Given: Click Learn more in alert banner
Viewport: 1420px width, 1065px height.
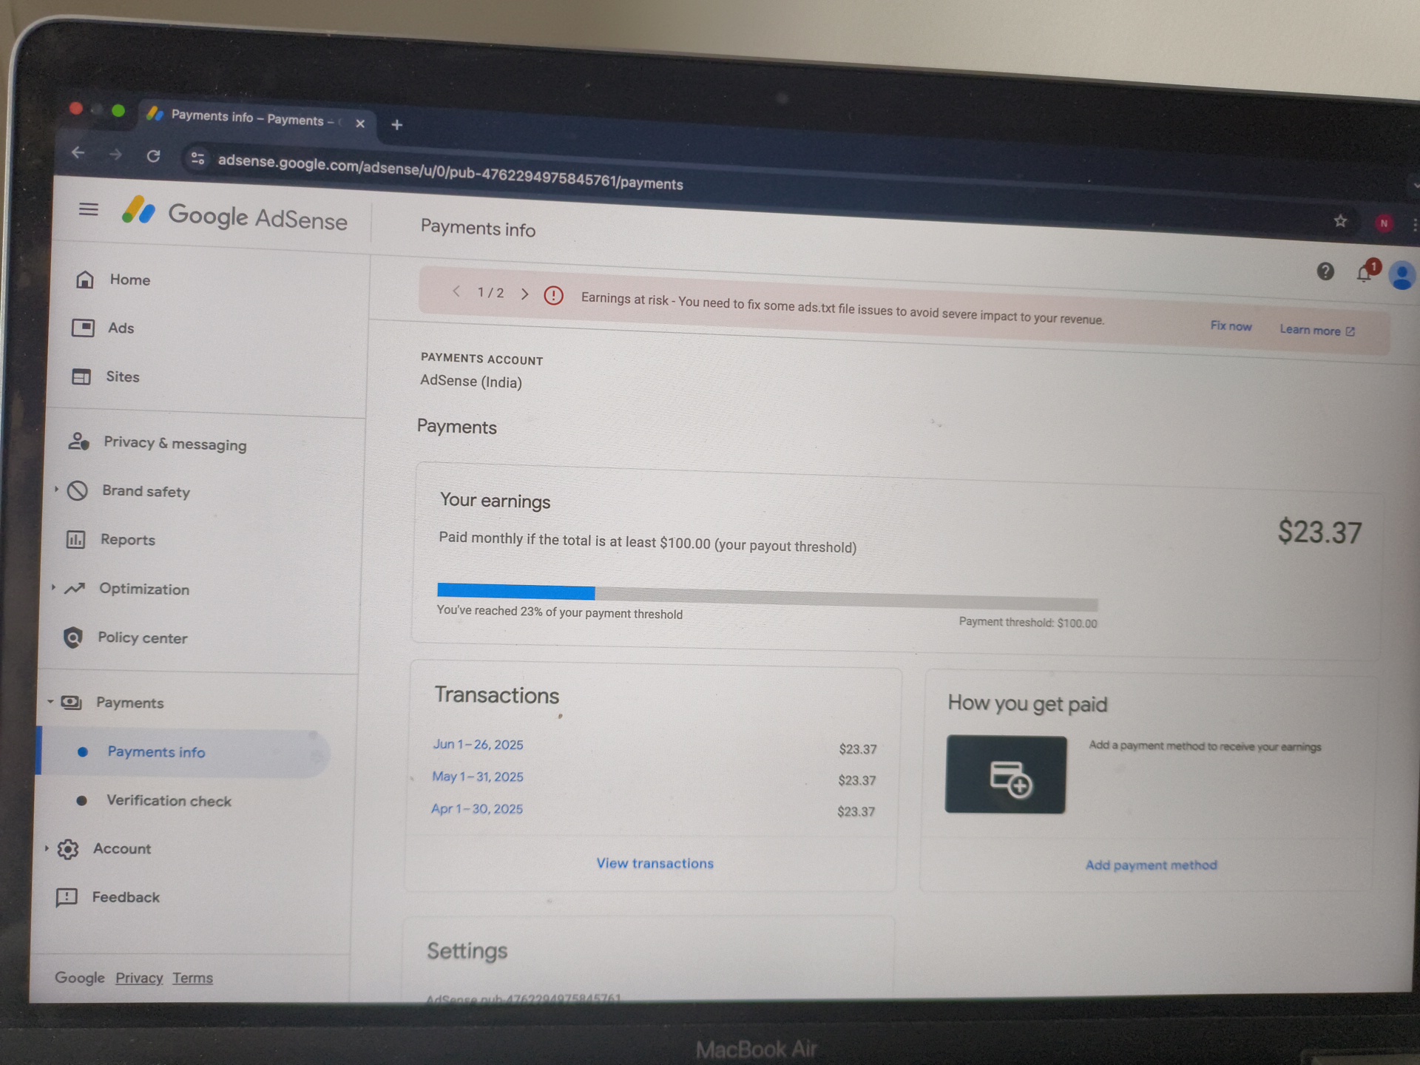Looking at the screenshot, I should (1316, 330).
